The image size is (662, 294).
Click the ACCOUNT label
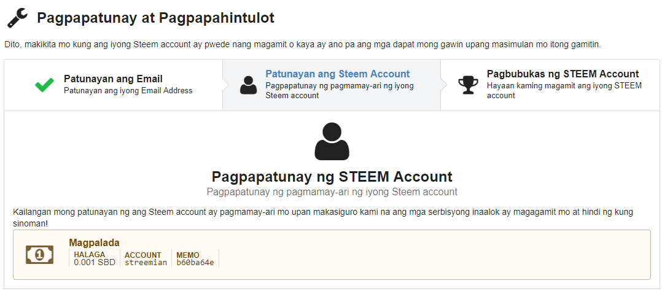tap(143, 255)
